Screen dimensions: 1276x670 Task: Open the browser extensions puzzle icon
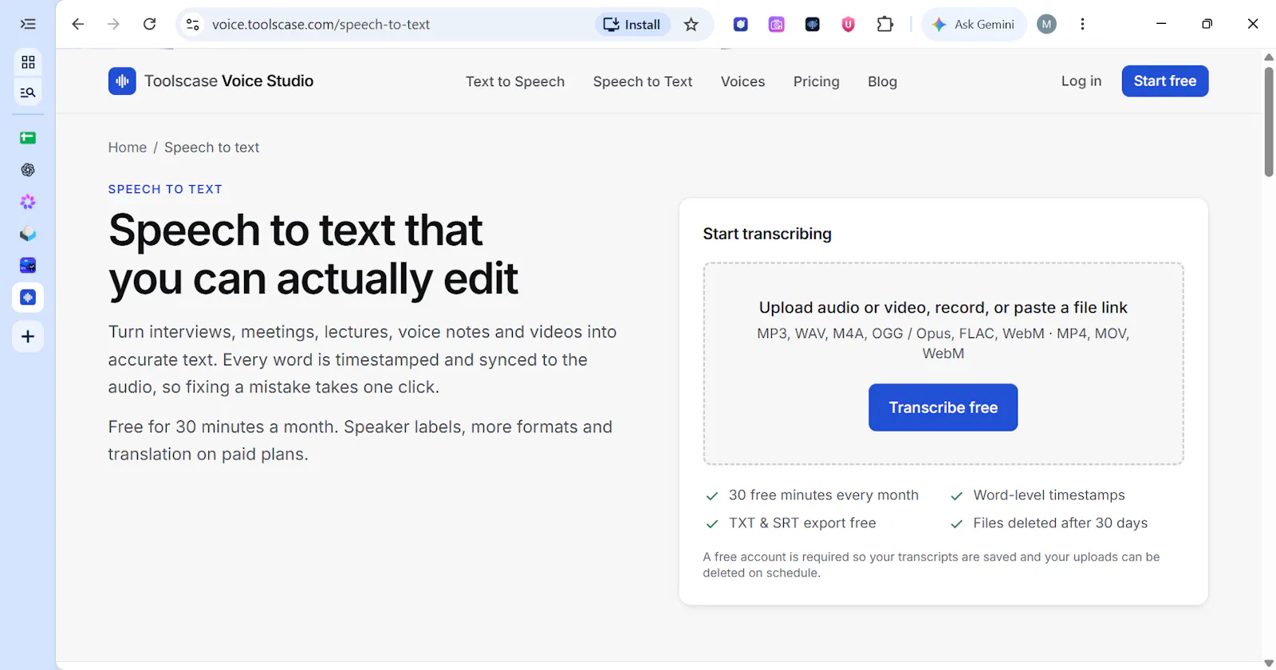[884, 24]
